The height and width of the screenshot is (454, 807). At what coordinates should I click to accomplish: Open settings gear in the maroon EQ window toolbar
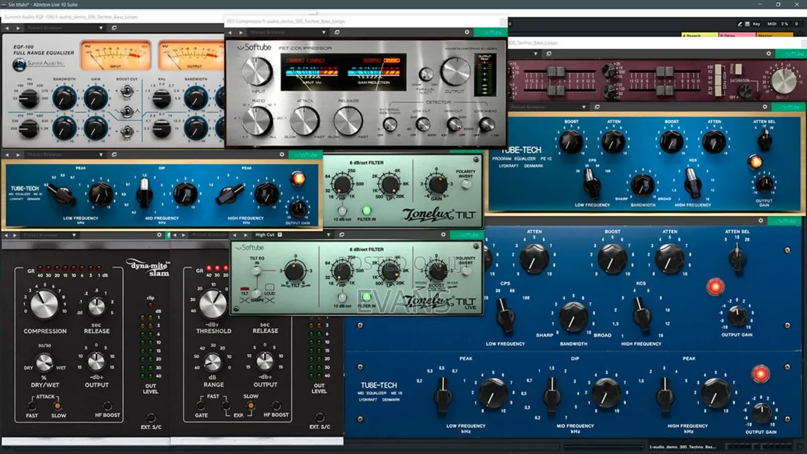tap(769, 53)
